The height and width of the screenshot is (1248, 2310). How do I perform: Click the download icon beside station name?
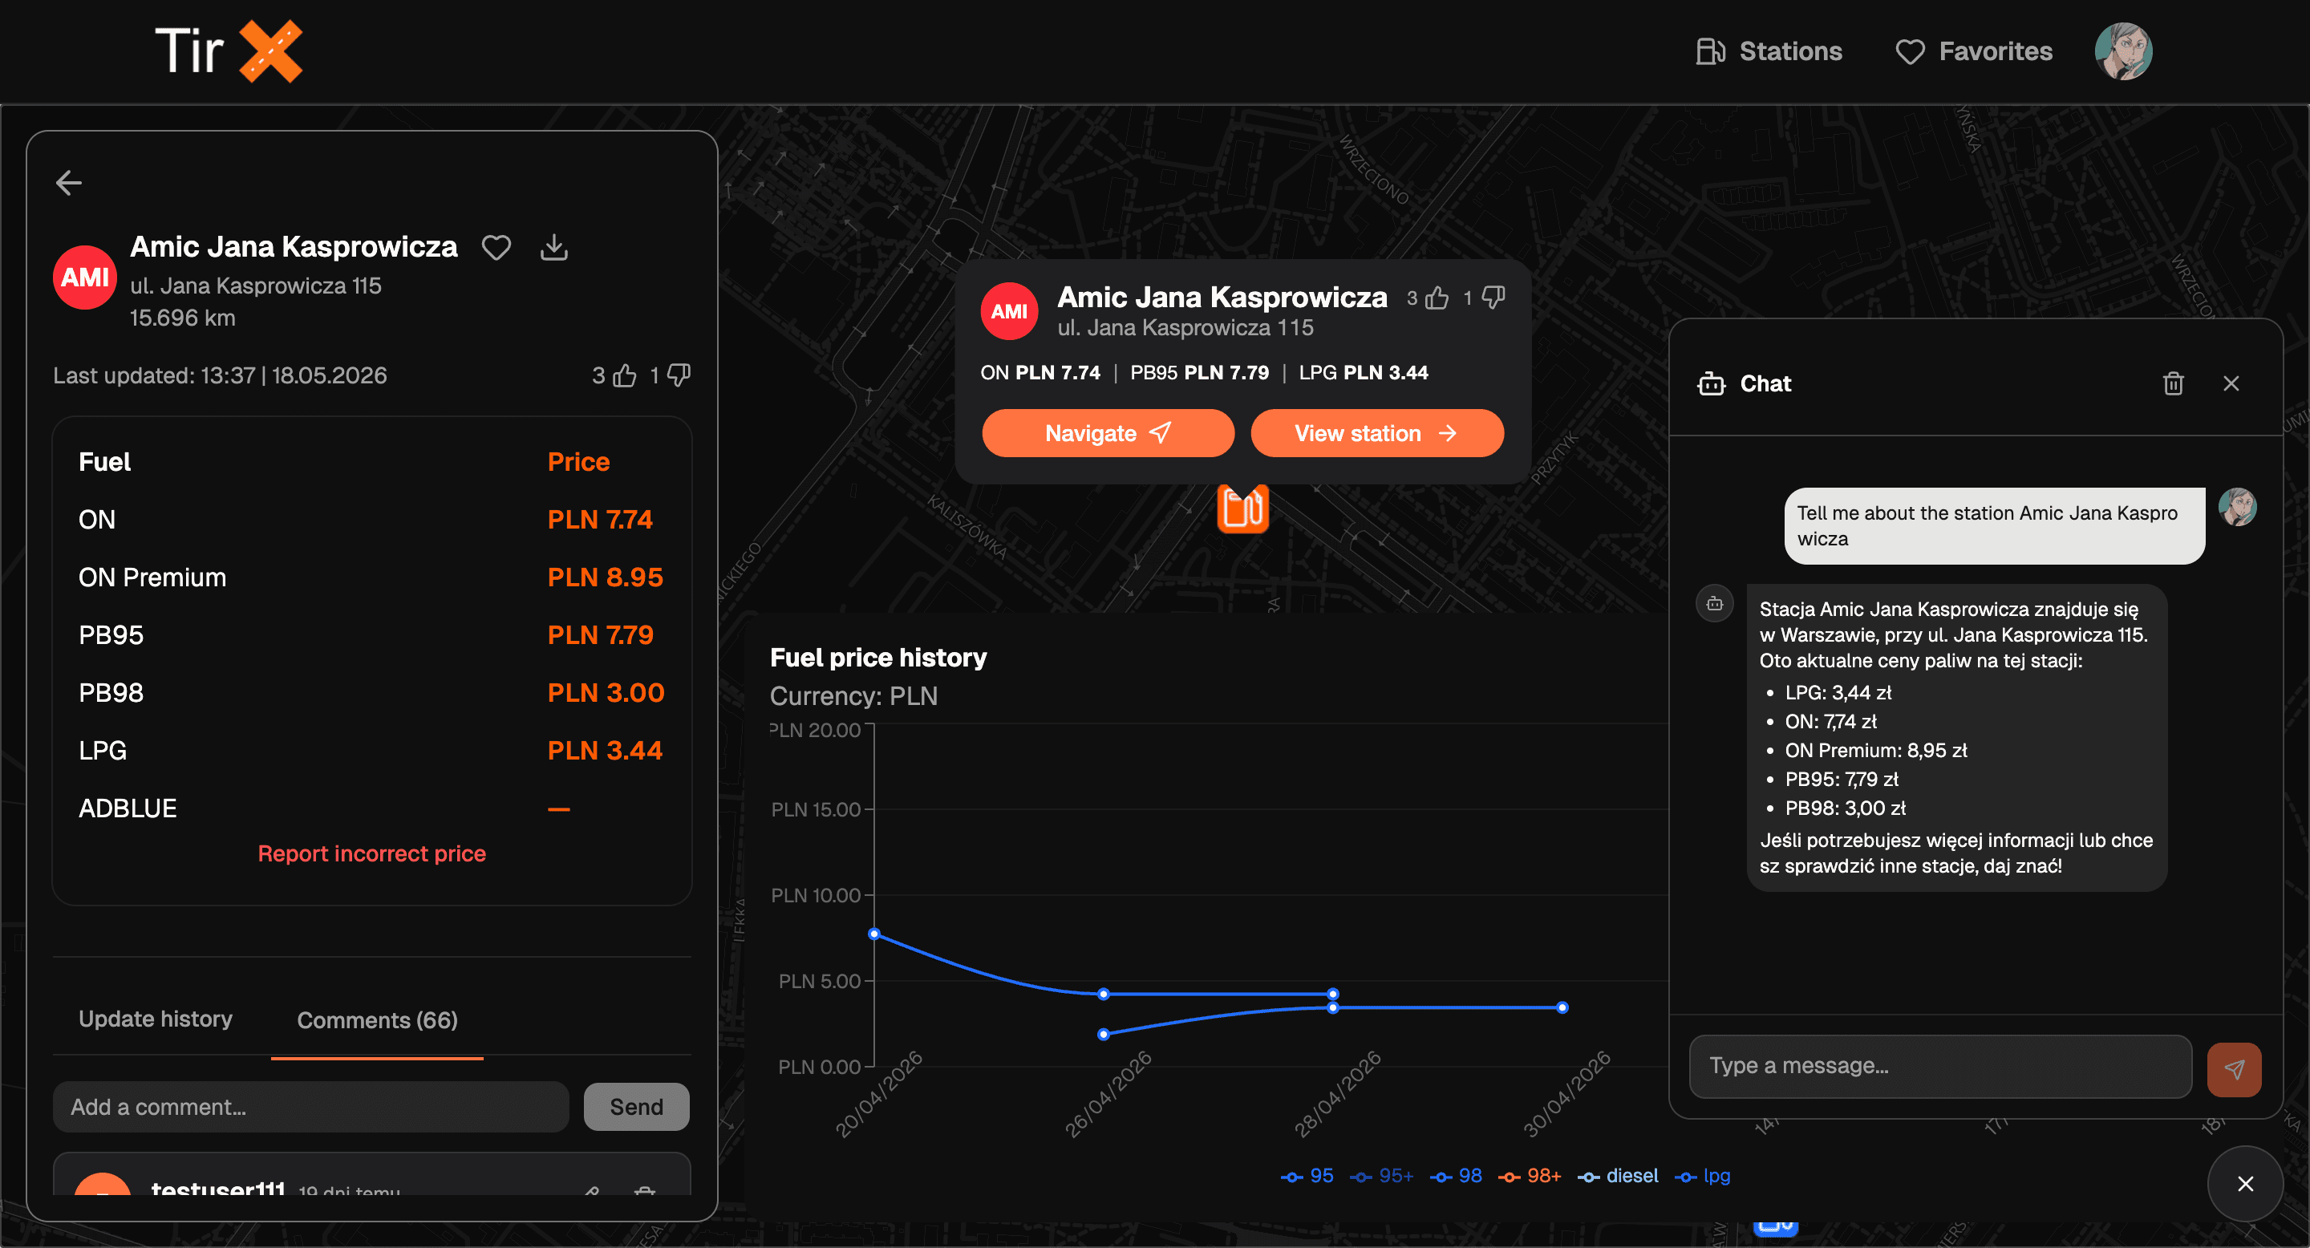[554, 248]
